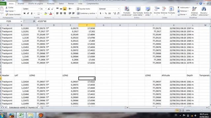211x118 pixels.
Task: Click the fx insert function icon
Action: (x=34, y=21)
